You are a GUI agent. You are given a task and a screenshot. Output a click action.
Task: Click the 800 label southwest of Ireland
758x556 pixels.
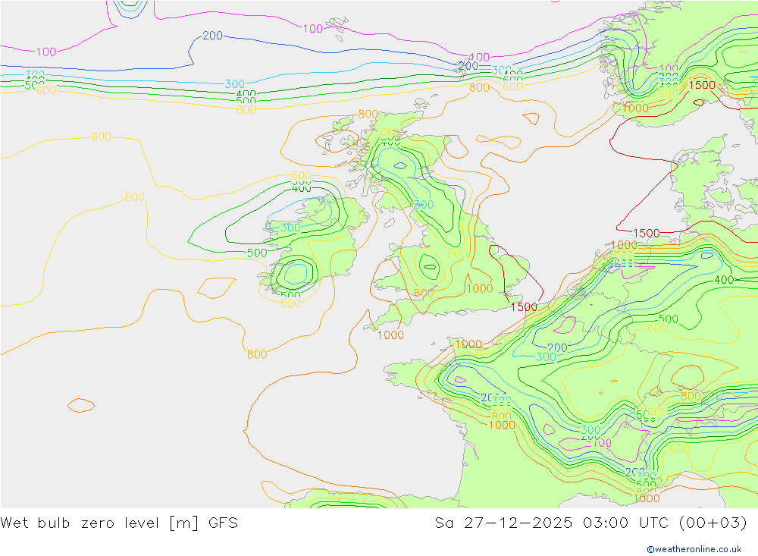(x=257, y=355)
